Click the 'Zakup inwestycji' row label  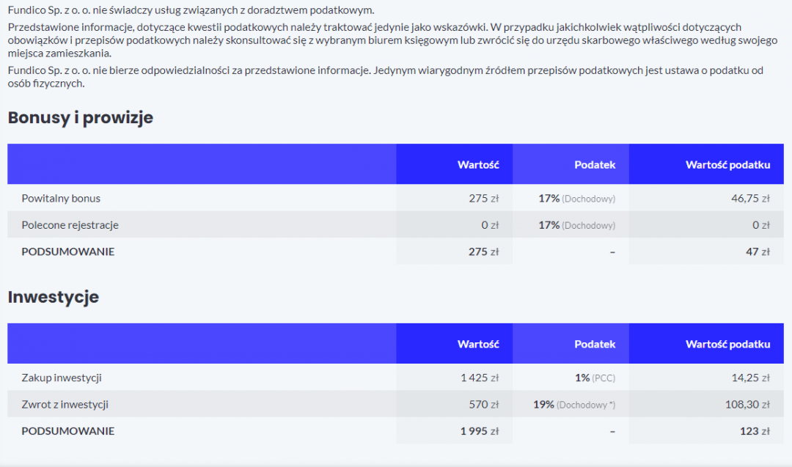[x=62, y=378]
